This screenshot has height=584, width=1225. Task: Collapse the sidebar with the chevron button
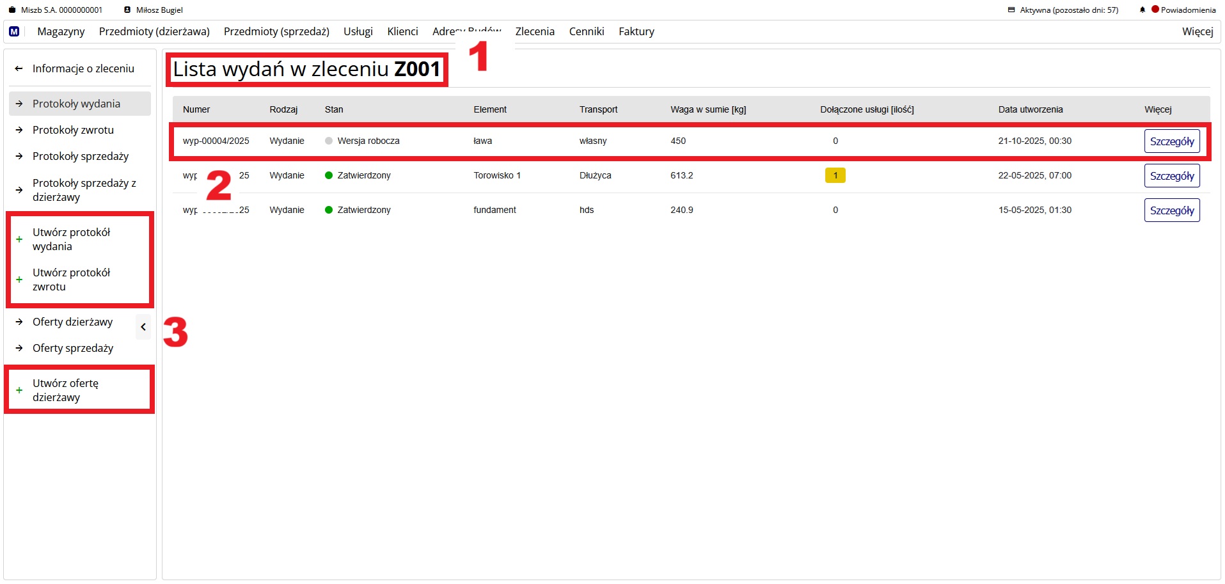pyautogui.click(x=143, y=327)
